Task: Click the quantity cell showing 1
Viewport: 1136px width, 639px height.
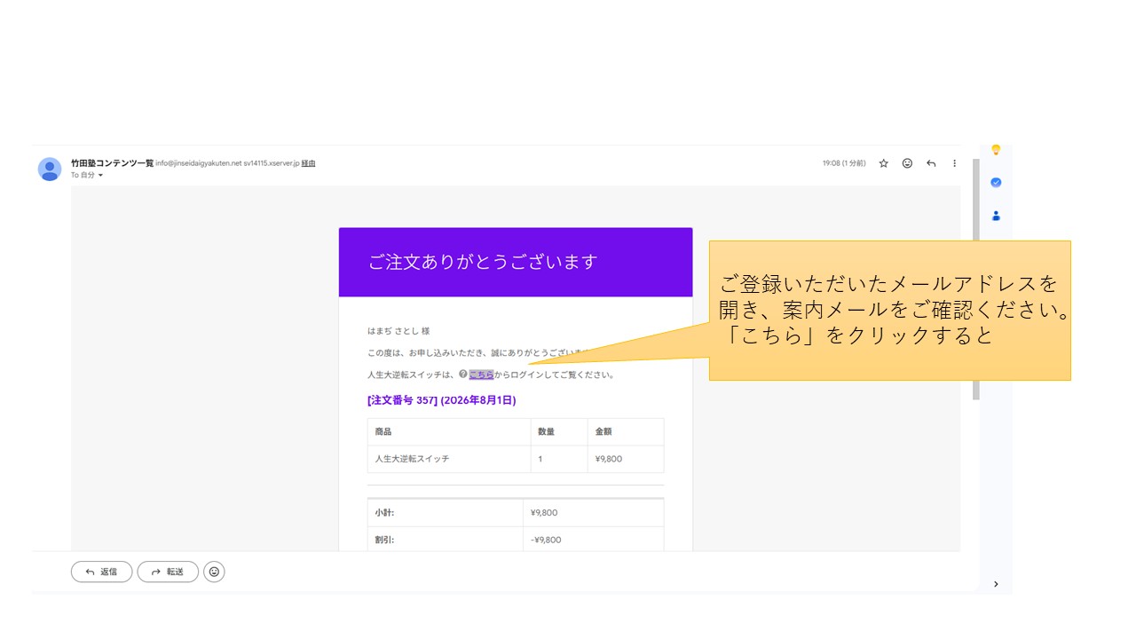Action: 540,459
